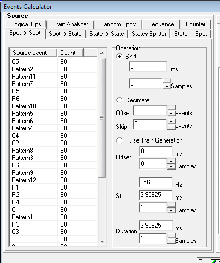220x263 pixels.
Task: Select the Pattern5 source event
Action: [x=53, y=114]
